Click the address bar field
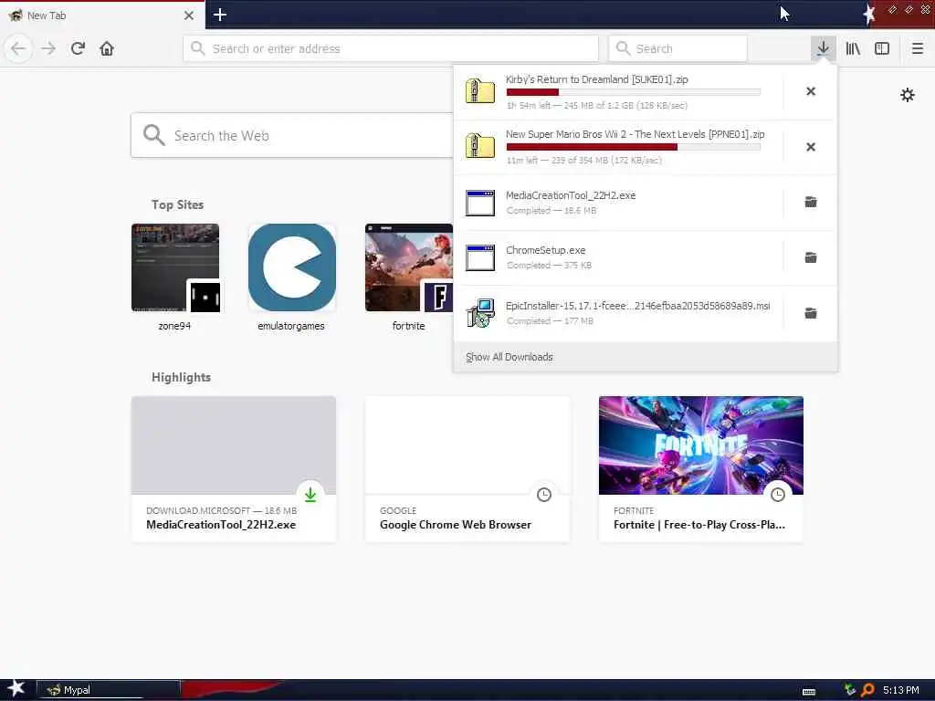Viewport: 935px width, 701px height. pos(391,48)
